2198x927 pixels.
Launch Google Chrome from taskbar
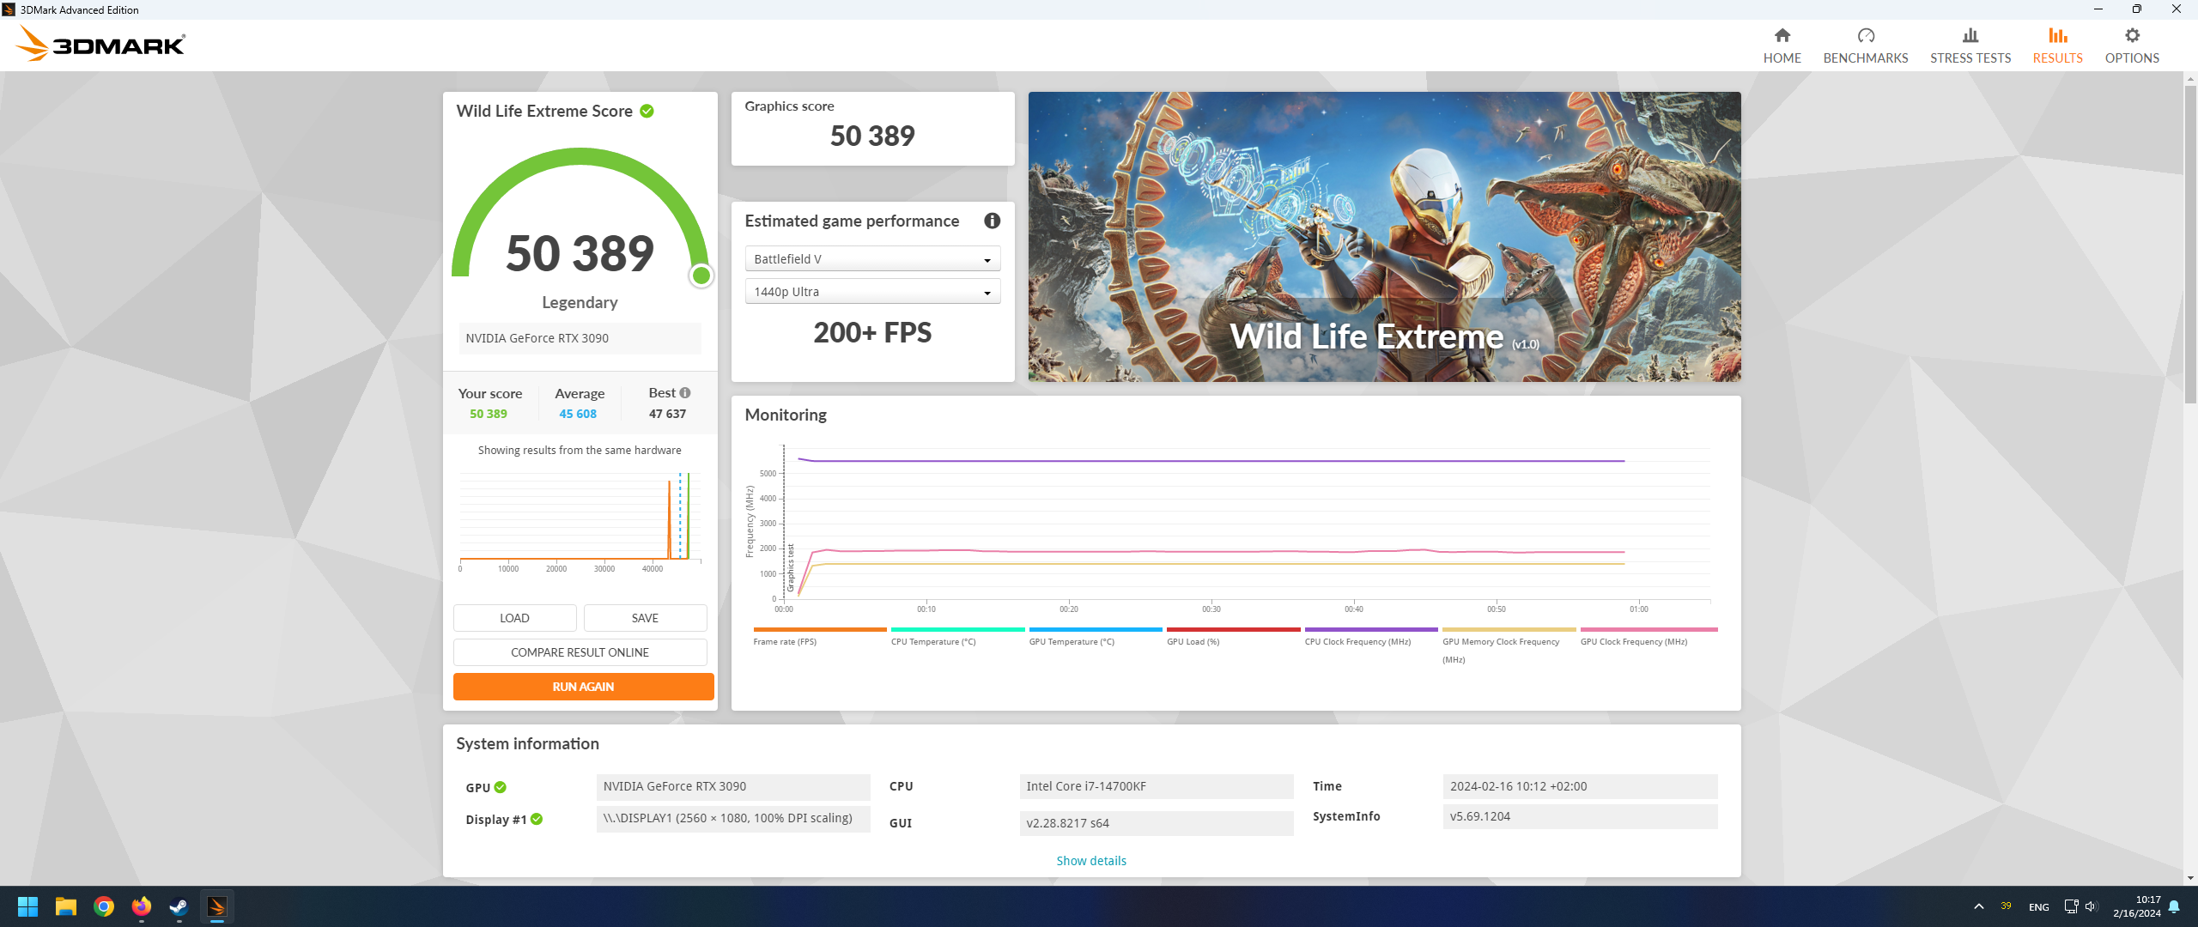103,906
